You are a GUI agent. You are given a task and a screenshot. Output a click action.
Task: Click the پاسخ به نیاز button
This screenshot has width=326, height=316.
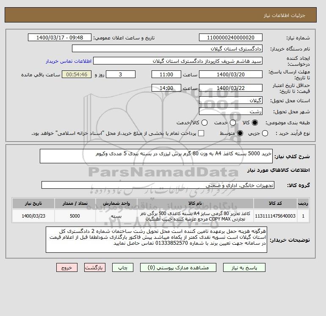244,268
